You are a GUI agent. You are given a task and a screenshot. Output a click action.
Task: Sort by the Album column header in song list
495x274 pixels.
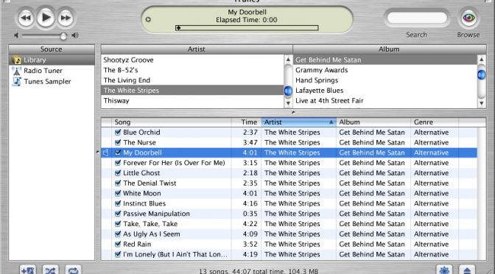click(x=373, y=122)
